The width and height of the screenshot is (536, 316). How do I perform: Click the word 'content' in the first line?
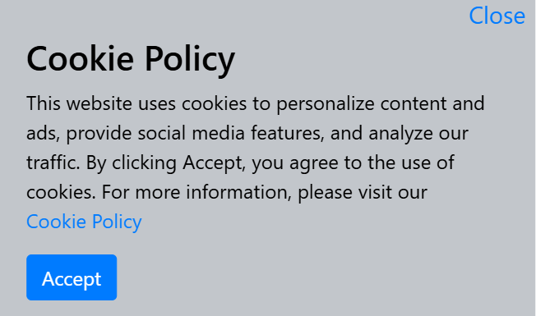(414, 103)
